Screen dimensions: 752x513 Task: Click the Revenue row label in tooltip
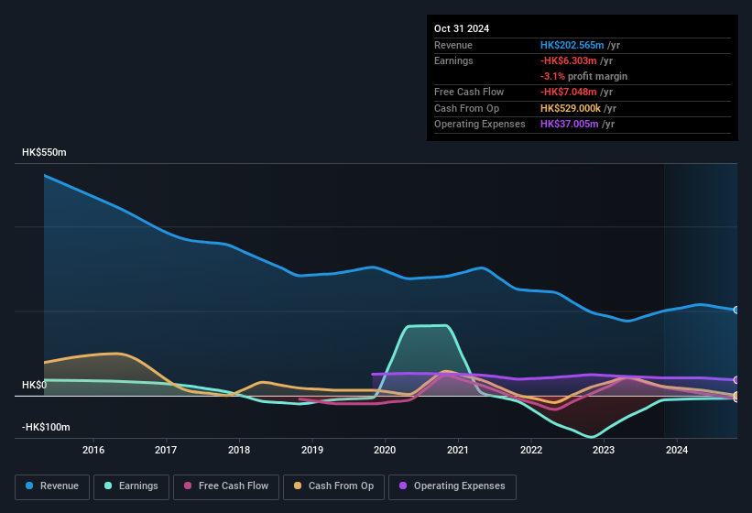coord(453,45)
